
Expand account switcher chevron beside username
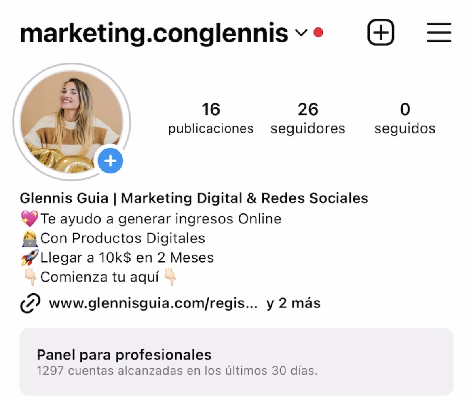301,33
